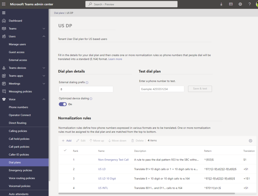The width and height of the screenshot is (258, 196).
Task: Click the Rank column header
Action: click(75, 151)
